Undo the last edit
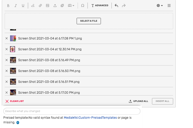Viewport: 193px width, 128px height. pyautogui.click(x=116, y=5)
